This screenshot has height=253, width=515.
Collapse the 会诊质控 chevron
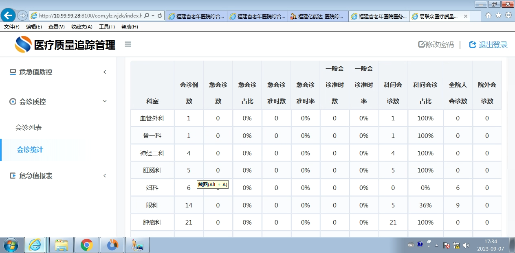(105, 101)
